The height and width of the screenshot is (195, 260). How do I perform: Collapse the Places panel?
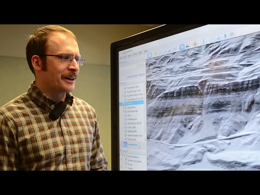[x=121, y=82]
